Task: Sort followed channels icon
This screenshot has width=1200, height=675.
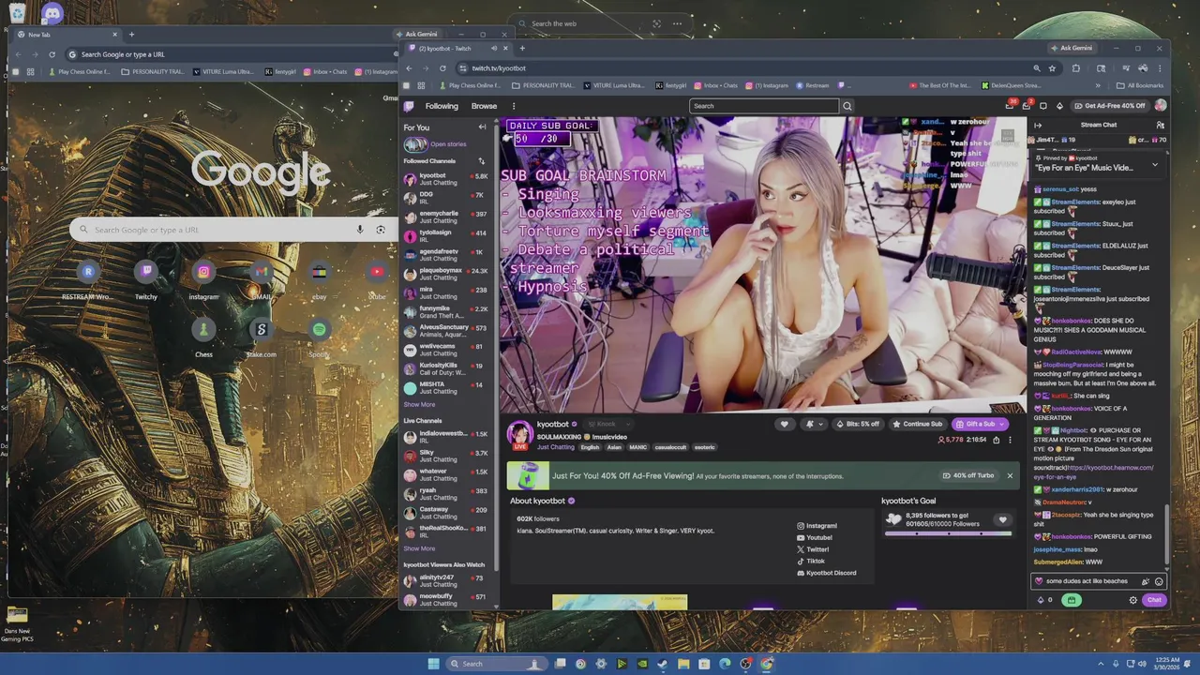Action: tap(482, 161)
